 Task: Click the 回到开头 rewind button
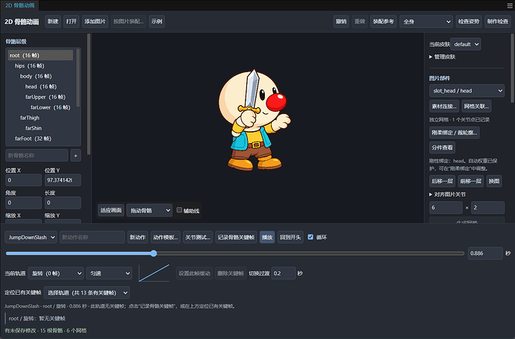pyautogui.click(x=290, y=238)
